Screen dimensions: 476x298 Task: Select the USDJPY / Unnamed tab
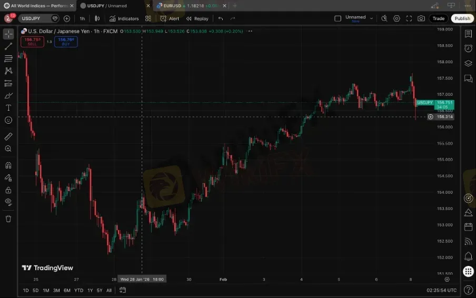(115, 5)
